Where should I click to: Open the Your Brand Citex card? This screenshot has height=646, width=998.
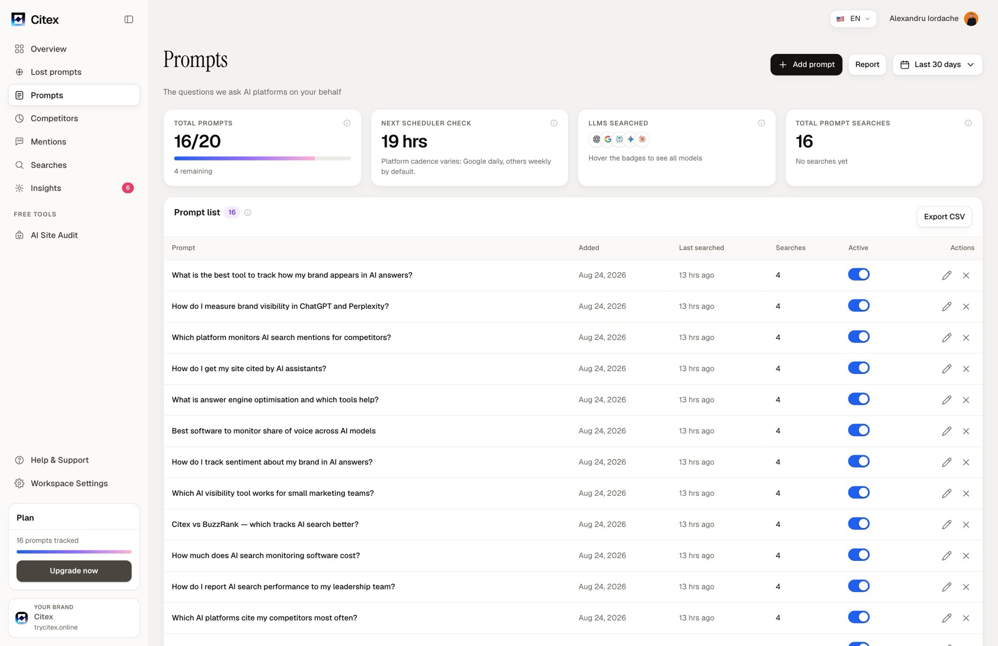tap(74, 618)
